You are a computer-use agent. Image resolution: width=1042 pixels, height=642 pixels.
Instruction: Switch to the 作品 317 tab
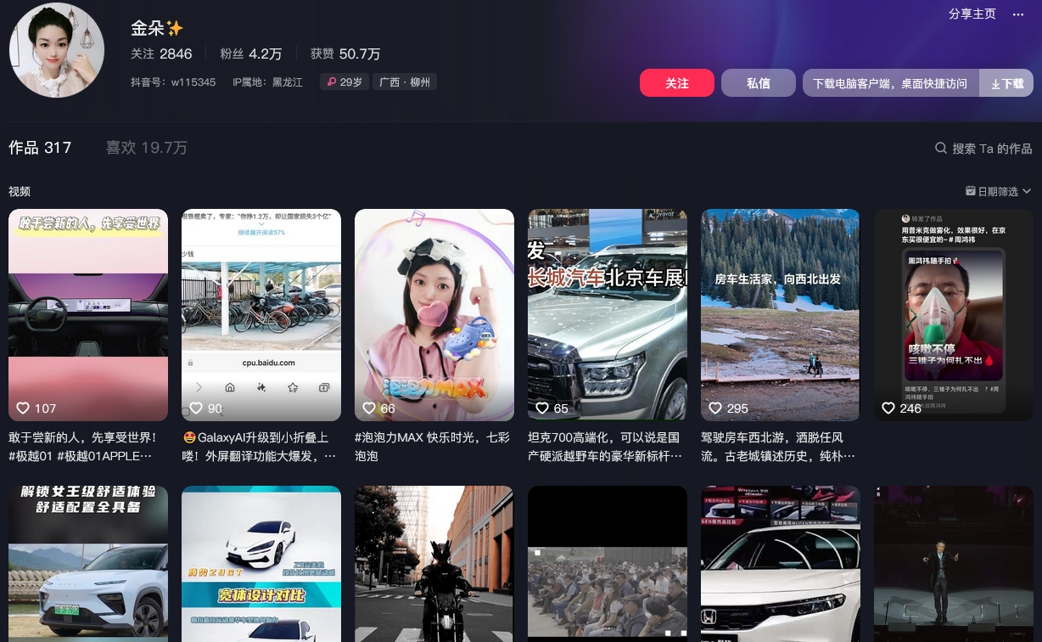click(x=40, y=148)
